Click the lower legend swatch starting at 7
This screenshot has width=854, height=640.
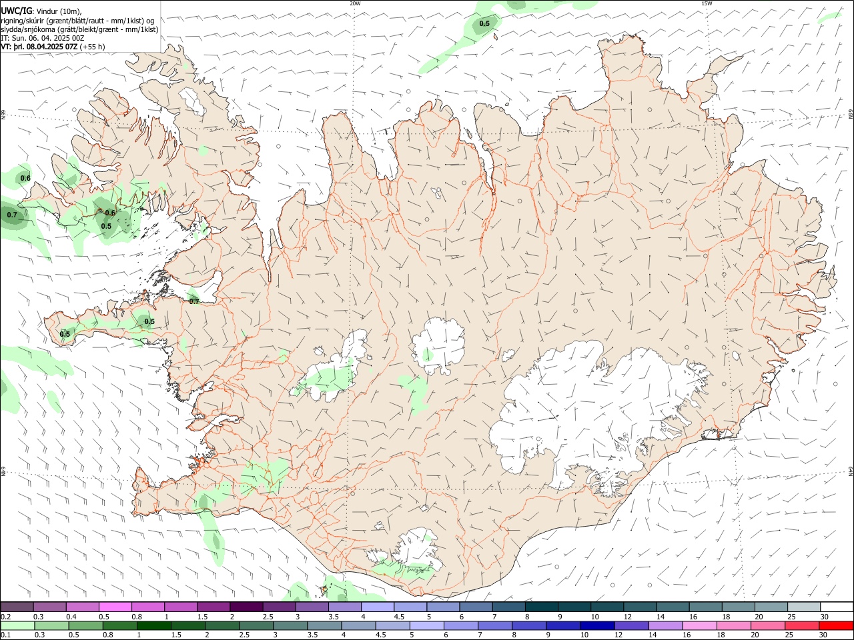[494, 625]
